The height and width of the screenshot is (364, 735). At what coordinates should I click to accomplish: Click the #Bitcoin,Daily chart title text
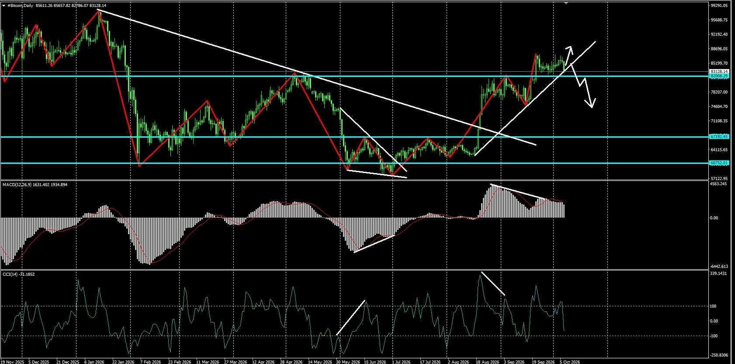pos(21,6)
